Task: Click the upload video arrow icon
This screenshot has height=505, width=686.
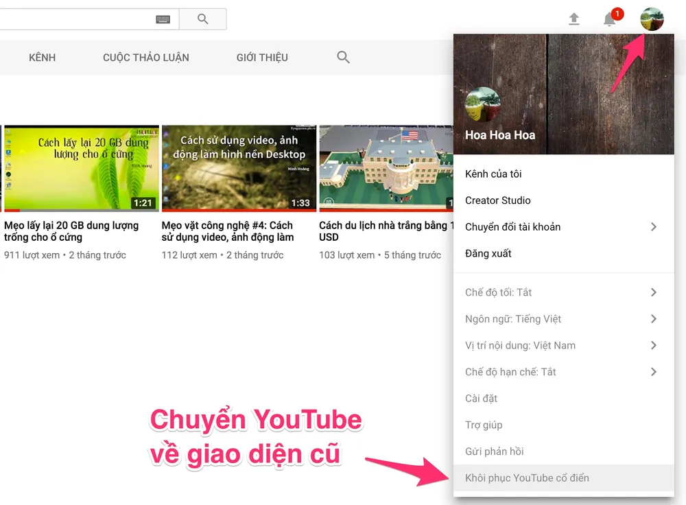Action: tap(573, 19)
